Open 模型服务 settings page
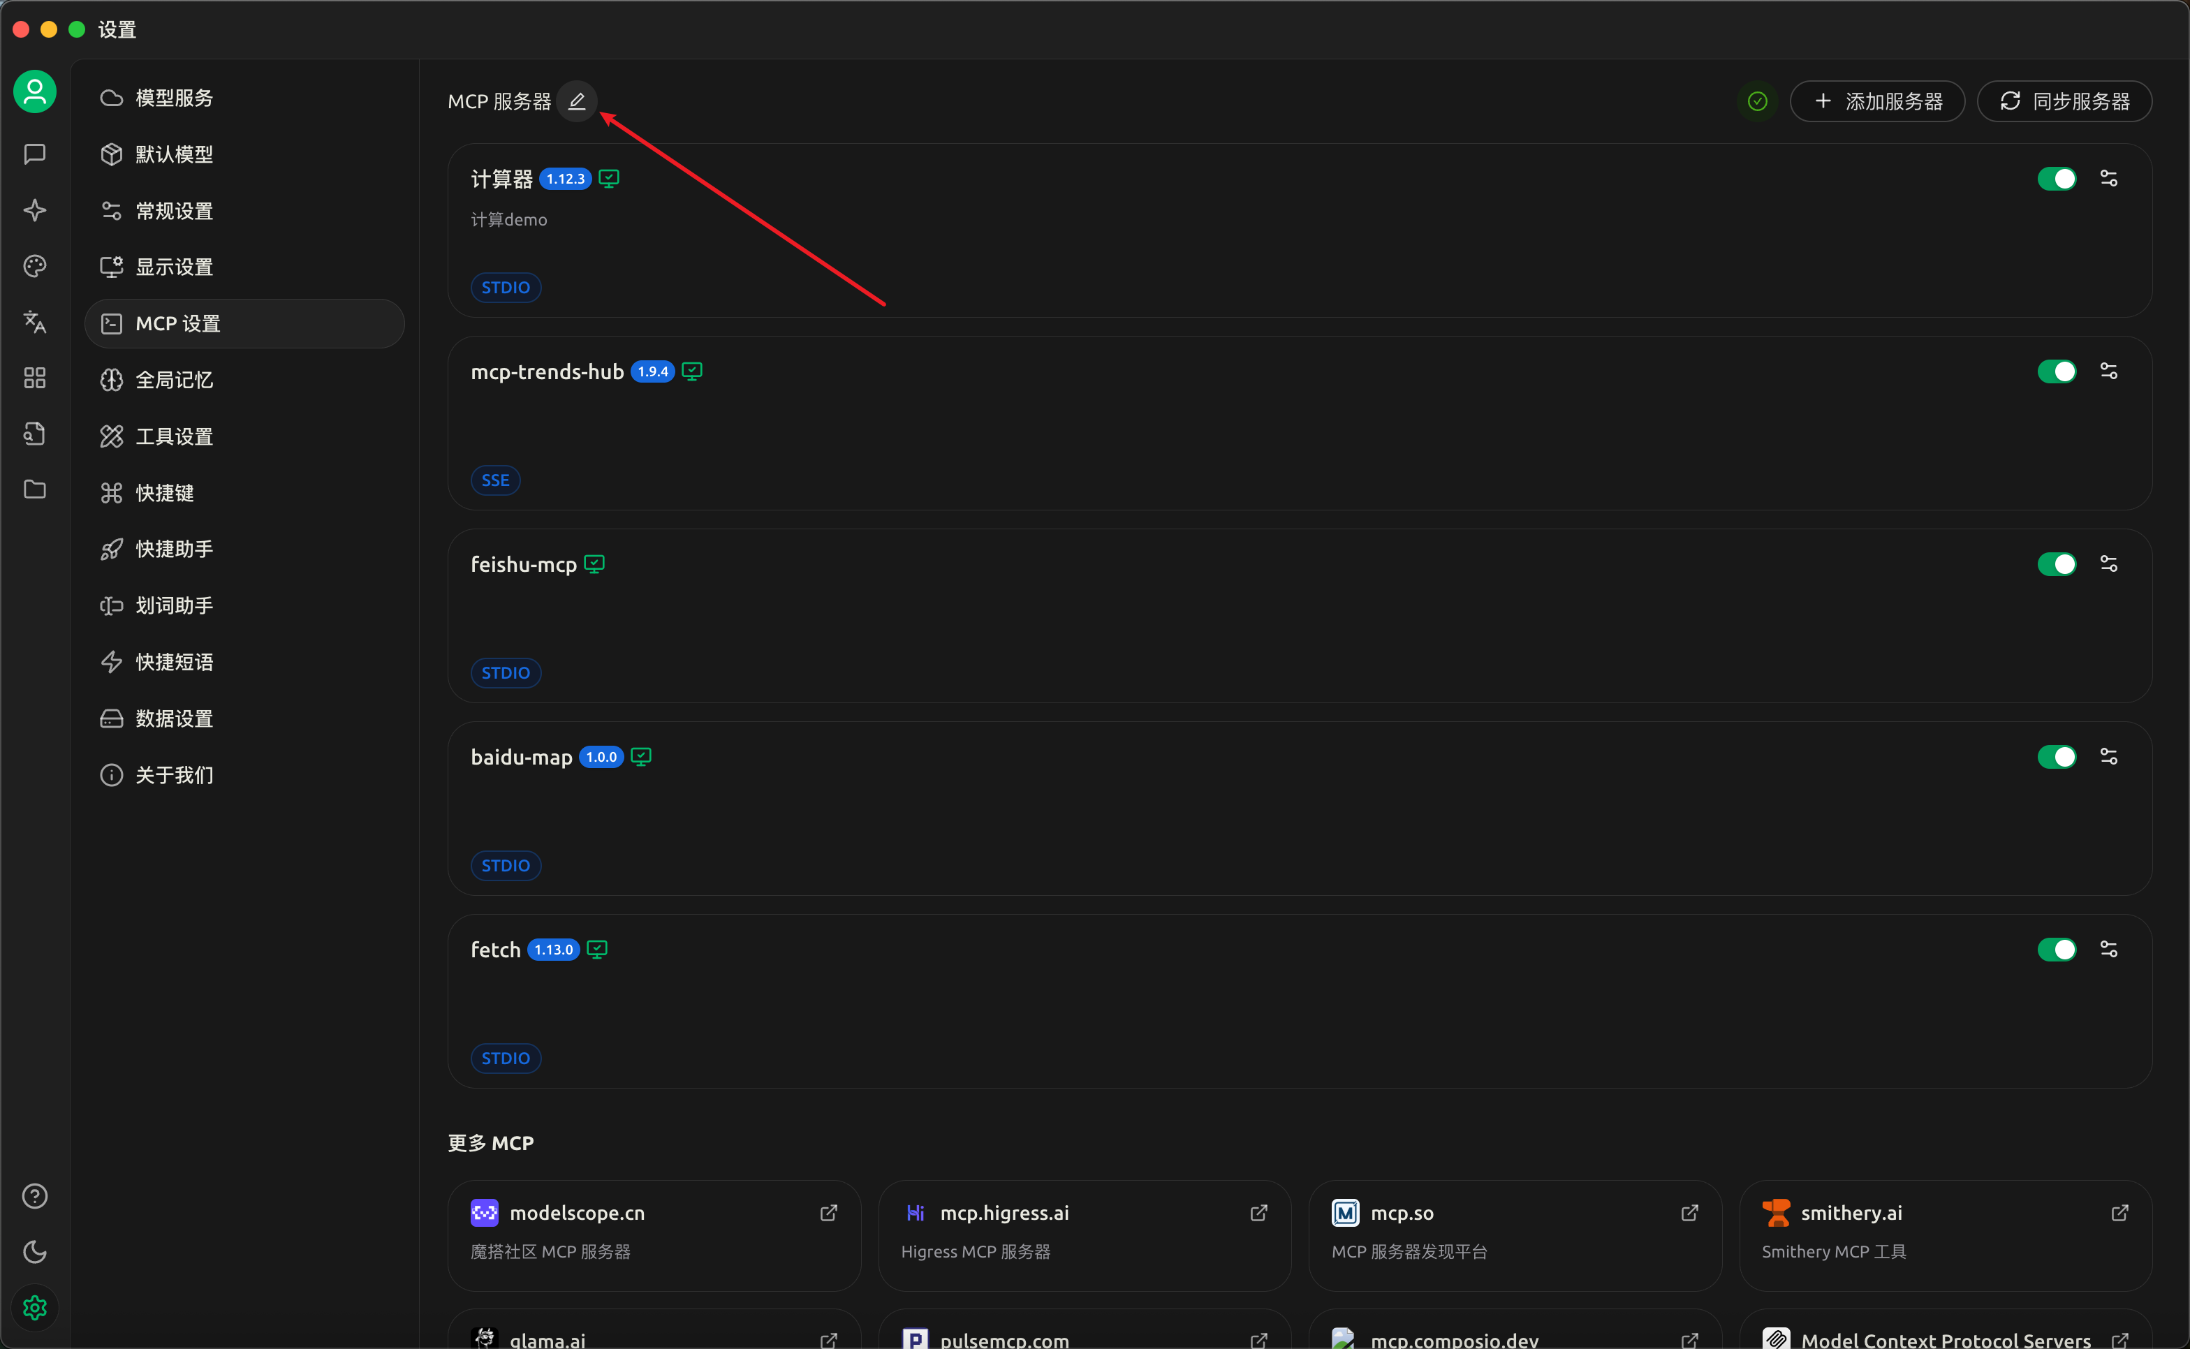The height and width of the screenshot is (1349, 2190). coord(244,98)
